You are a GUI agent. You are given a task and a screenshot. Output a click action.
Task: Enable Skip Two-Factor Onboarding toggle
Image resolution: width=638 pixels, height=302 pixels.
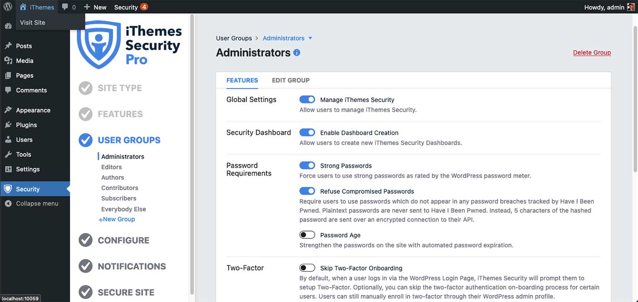coord(307,268)
